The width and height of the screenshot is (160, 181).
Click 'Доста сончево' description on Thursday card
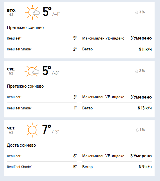coord(21,145)
